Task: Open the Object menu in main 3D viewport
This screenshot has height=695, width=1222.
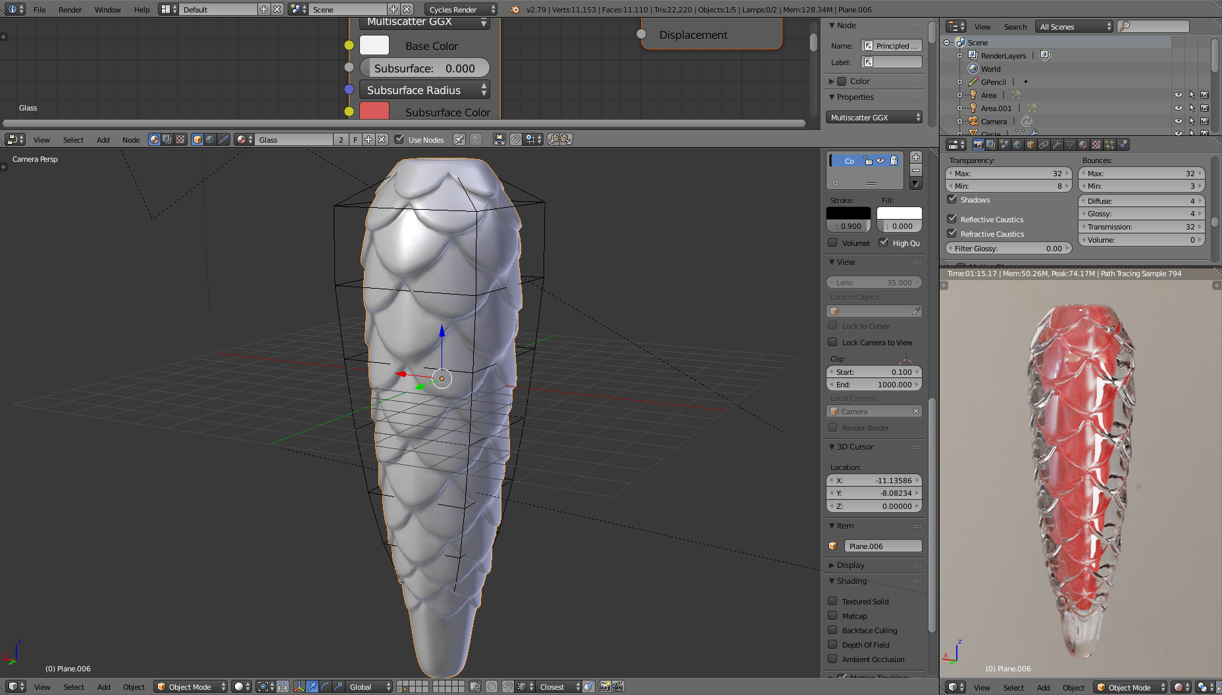Action: (134, 686)
